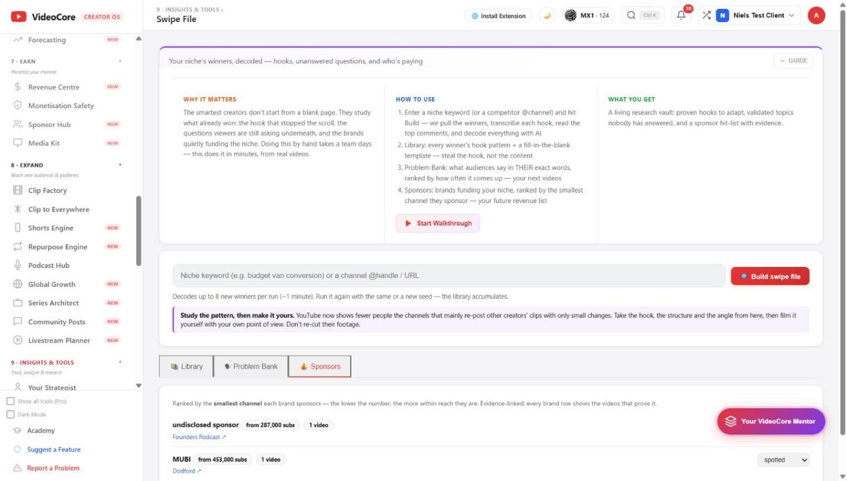Screen dimensions: 847x481
Task: Click the shuffle icon beside client selector
Action: coord(706,16)
